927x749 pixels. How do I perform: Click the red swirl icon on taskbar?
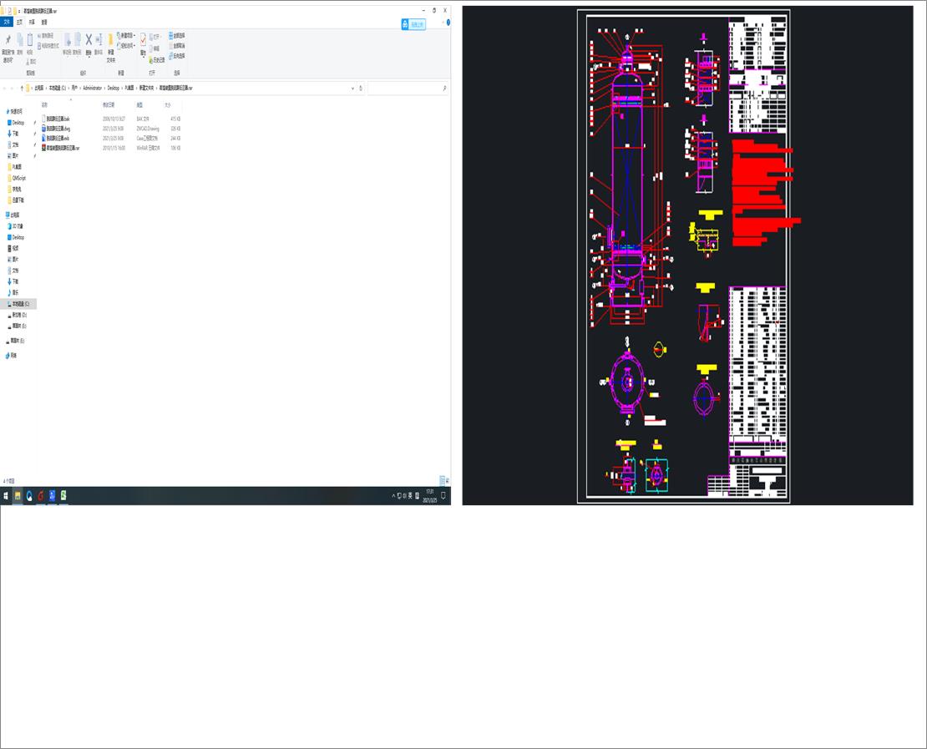point(40,496)
